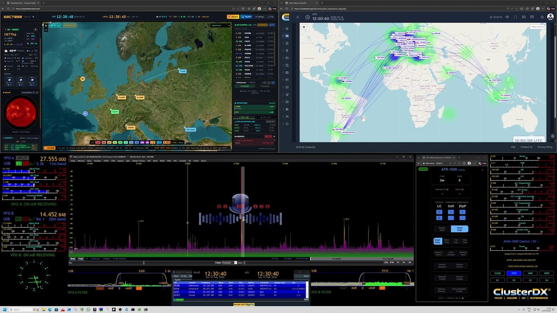Select CL network in ATR-1000
The height and width of the screenshot is (313, 557).
[439, 218]
